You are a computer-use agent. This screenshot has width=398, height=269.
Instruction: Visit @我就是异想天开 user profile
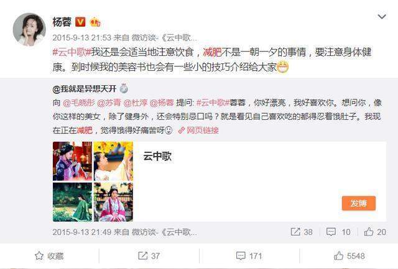pyautogui.click(x=85, y=89)
